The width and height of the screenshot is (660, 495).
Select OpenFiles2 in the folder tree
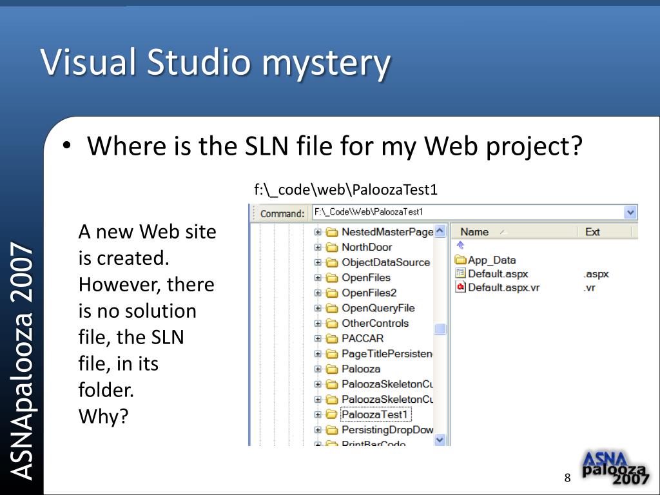[x=369, y=293]
